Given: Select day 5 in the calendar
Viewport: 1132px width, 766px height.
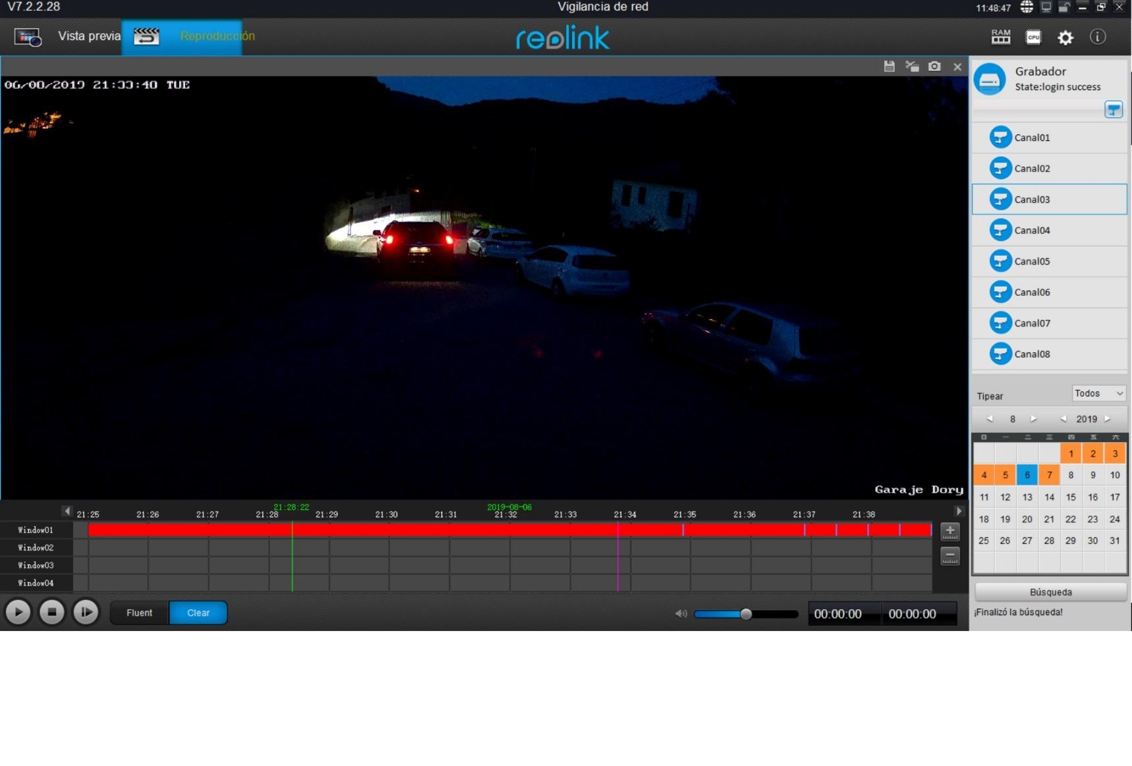Looking at the screenshot, I should coord(1005,476).
